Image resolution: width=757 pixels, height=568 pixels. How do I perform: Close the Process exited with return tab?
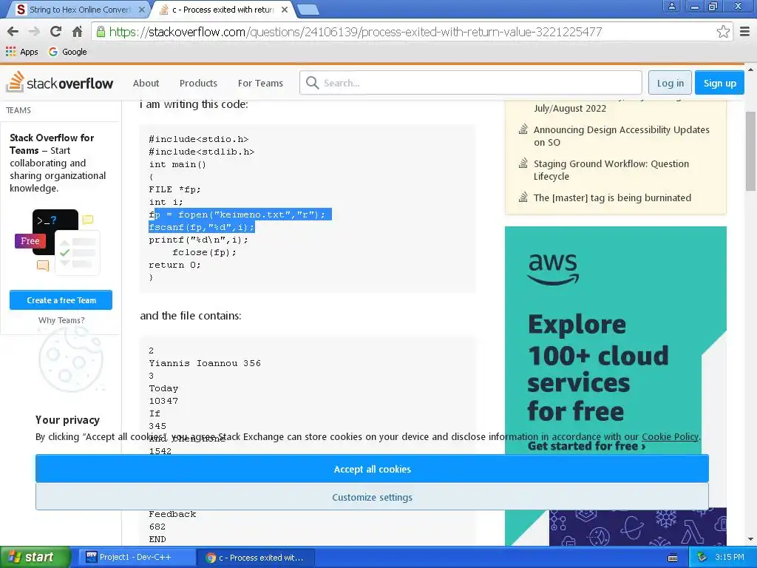pos(285,10)
